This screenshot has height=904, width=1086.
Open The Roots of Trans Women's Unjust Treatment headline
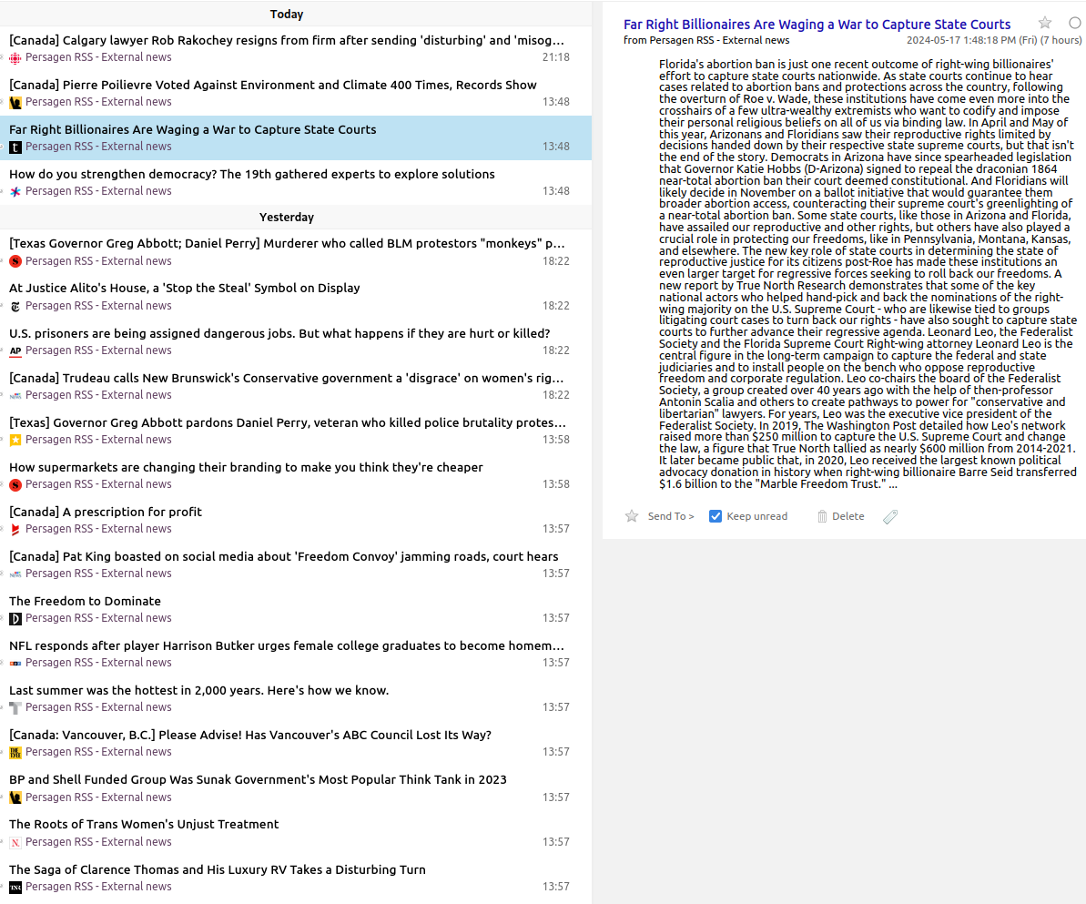coord(144,824)
